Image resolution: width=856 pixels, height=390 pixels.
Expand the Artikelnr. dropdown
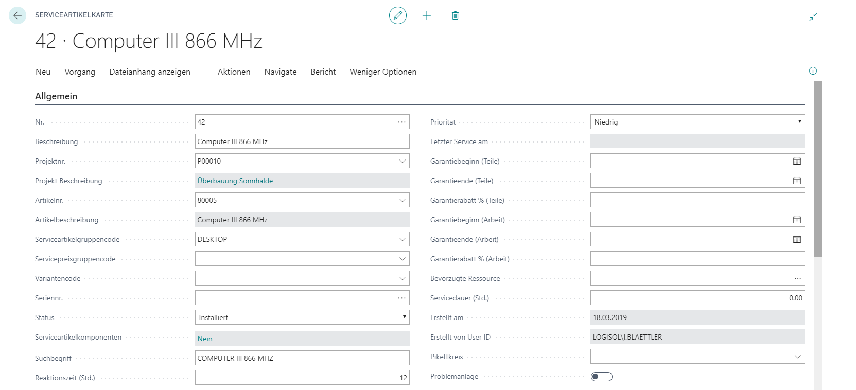pos(403,200)
